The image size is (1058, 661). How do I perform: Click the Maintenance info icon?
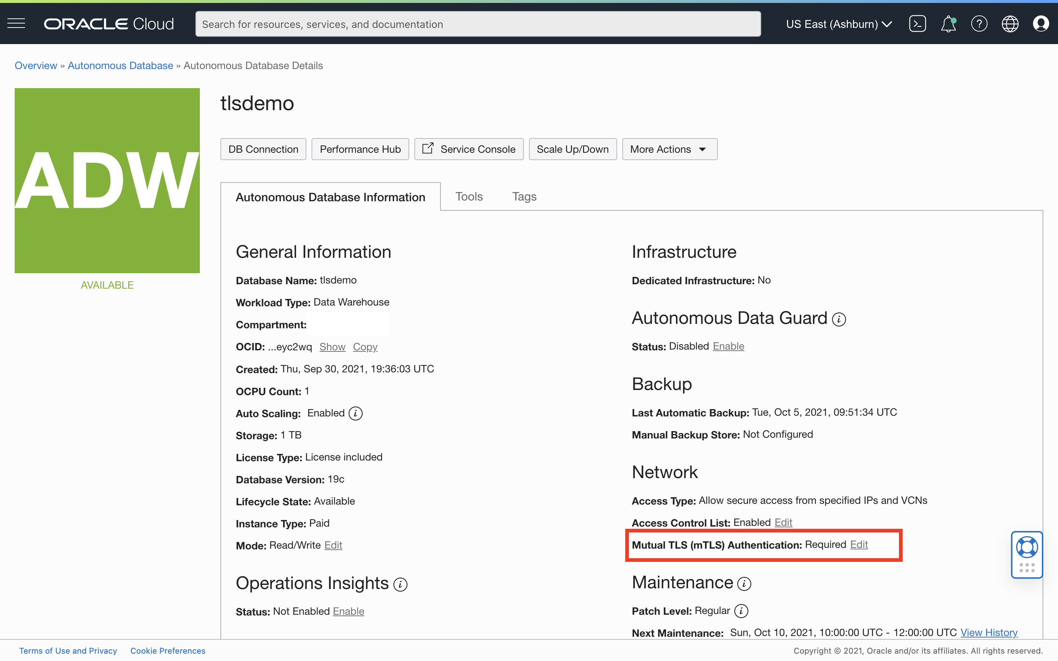(x=744, y=583)
